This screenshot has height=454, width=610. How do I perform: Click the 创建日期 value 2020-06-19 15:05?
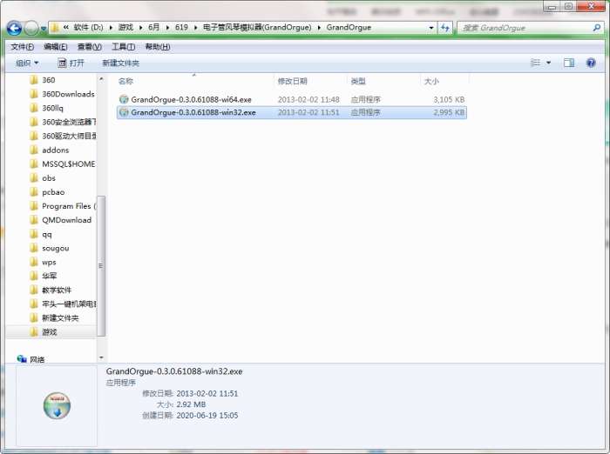(x=207, y=415)
